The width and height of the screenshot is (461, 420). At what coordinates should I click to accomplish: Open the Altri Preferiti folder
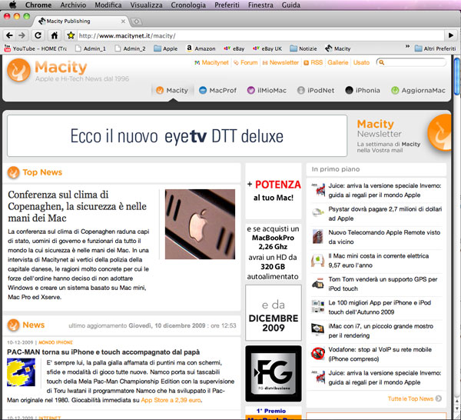pyautogui.click(x=435, y=48)
